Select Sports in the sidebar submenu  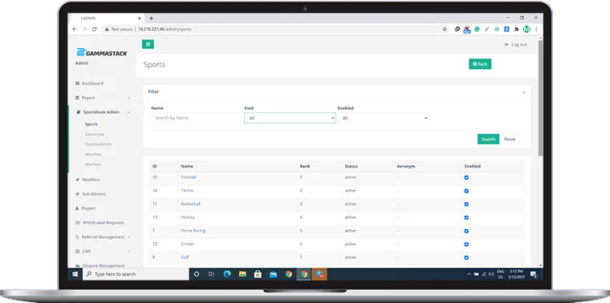click(x=91, y=124)
